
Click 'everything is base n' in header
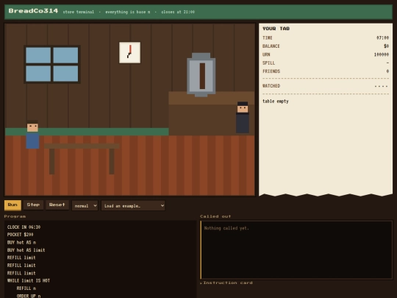click(128, 12)
